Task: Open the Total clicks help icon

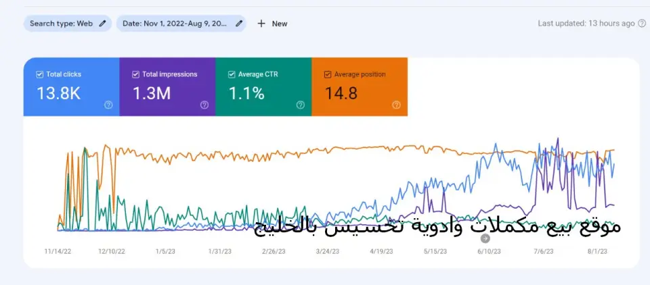Action: 108,105
